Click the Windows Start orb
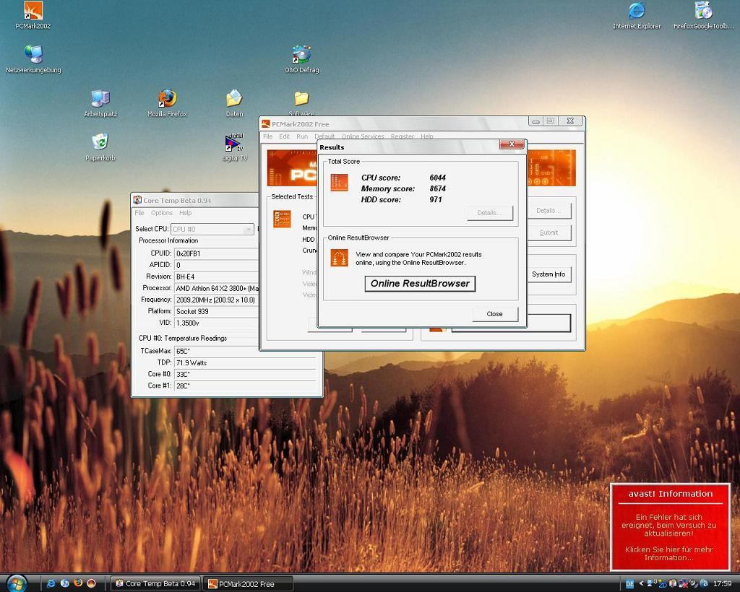The height and width of the screenshot is (592, 740). click(x=17, y=583)
